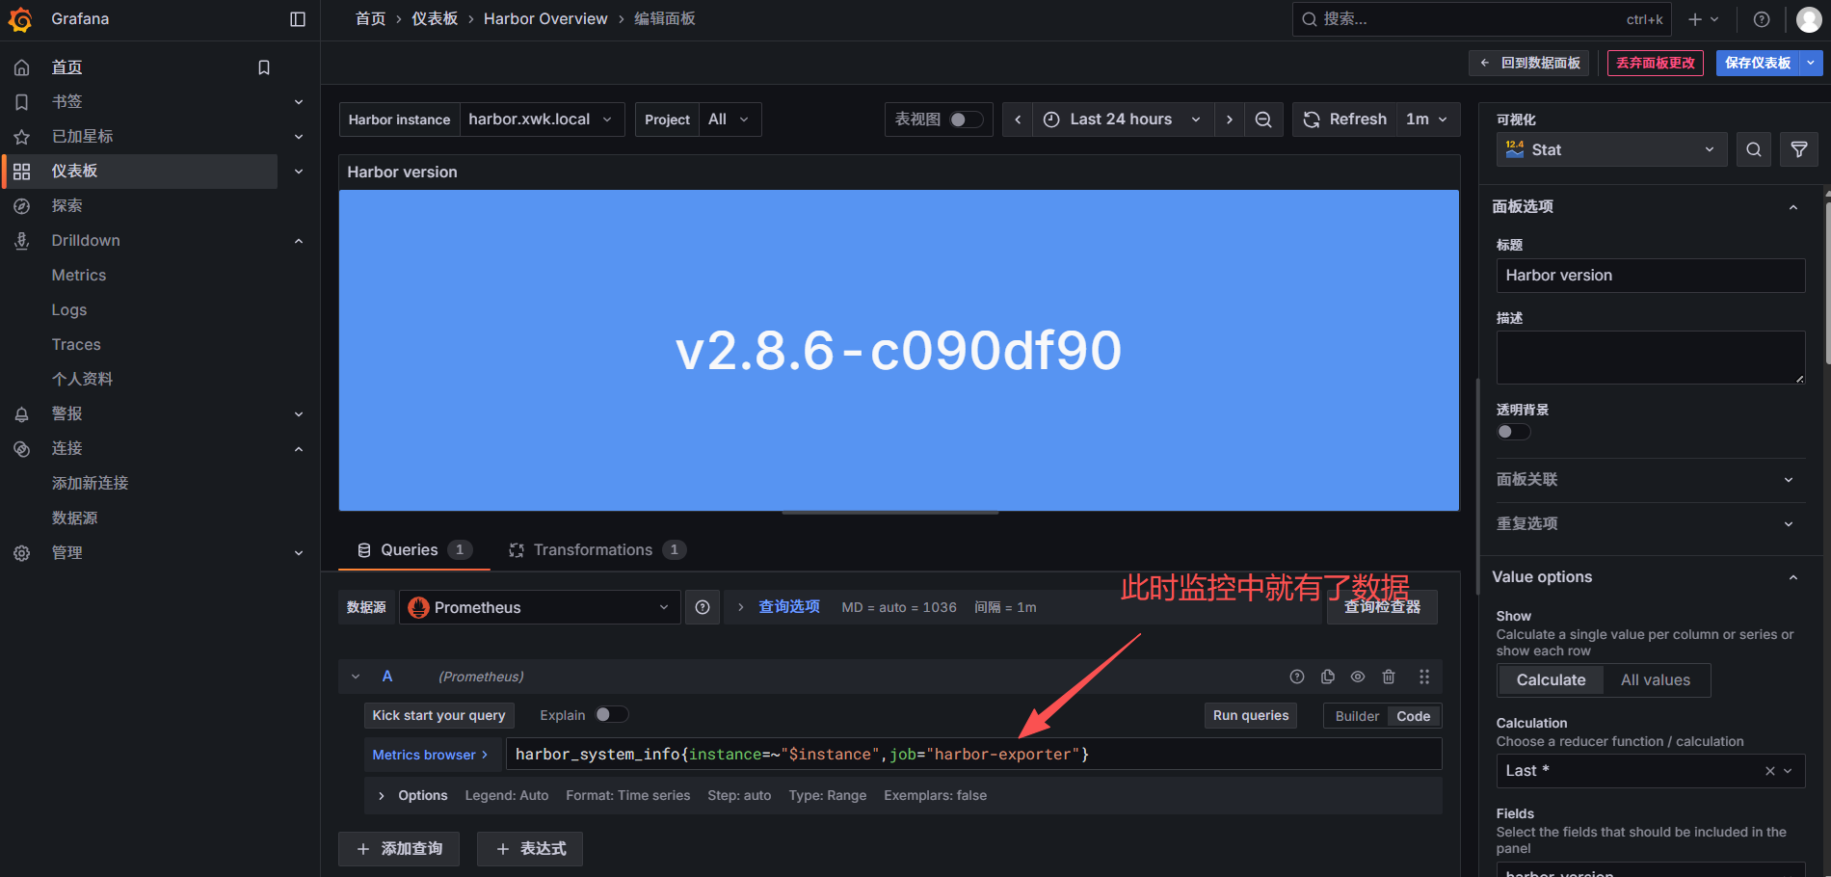Duplicate query A icon
The image size is (1831, 877).
(x=1328, y=677)
